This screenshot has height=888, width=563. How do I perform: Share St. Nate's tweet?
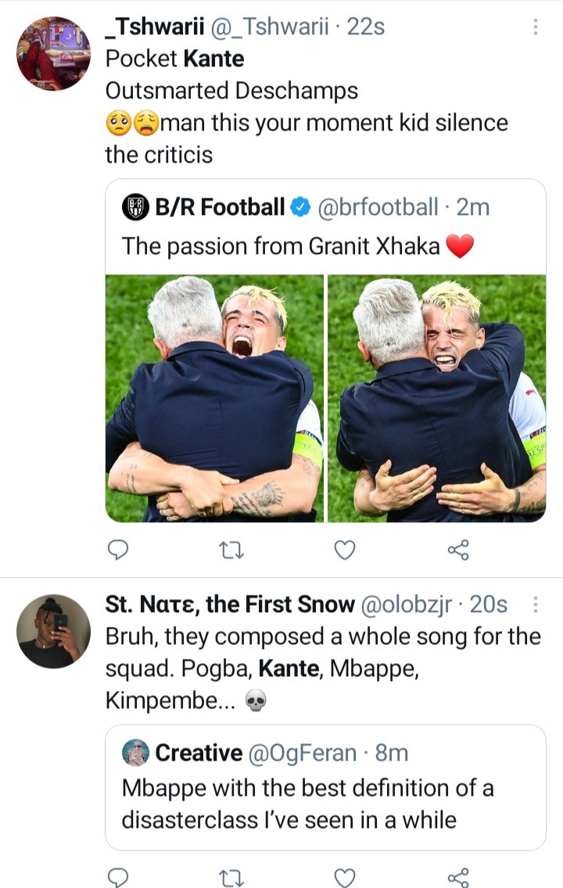(458, 877)
